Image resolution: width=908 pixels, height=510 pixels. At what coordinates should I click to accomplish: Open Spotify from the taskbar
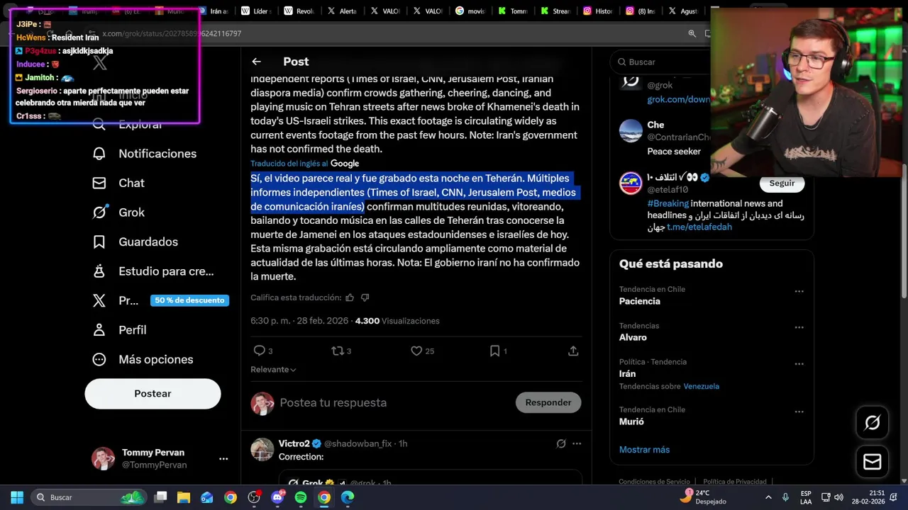[x=301, y=497]
